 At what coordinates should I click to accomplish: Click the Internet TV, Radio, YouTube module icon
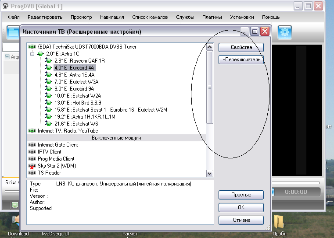(x=32, y=131)
